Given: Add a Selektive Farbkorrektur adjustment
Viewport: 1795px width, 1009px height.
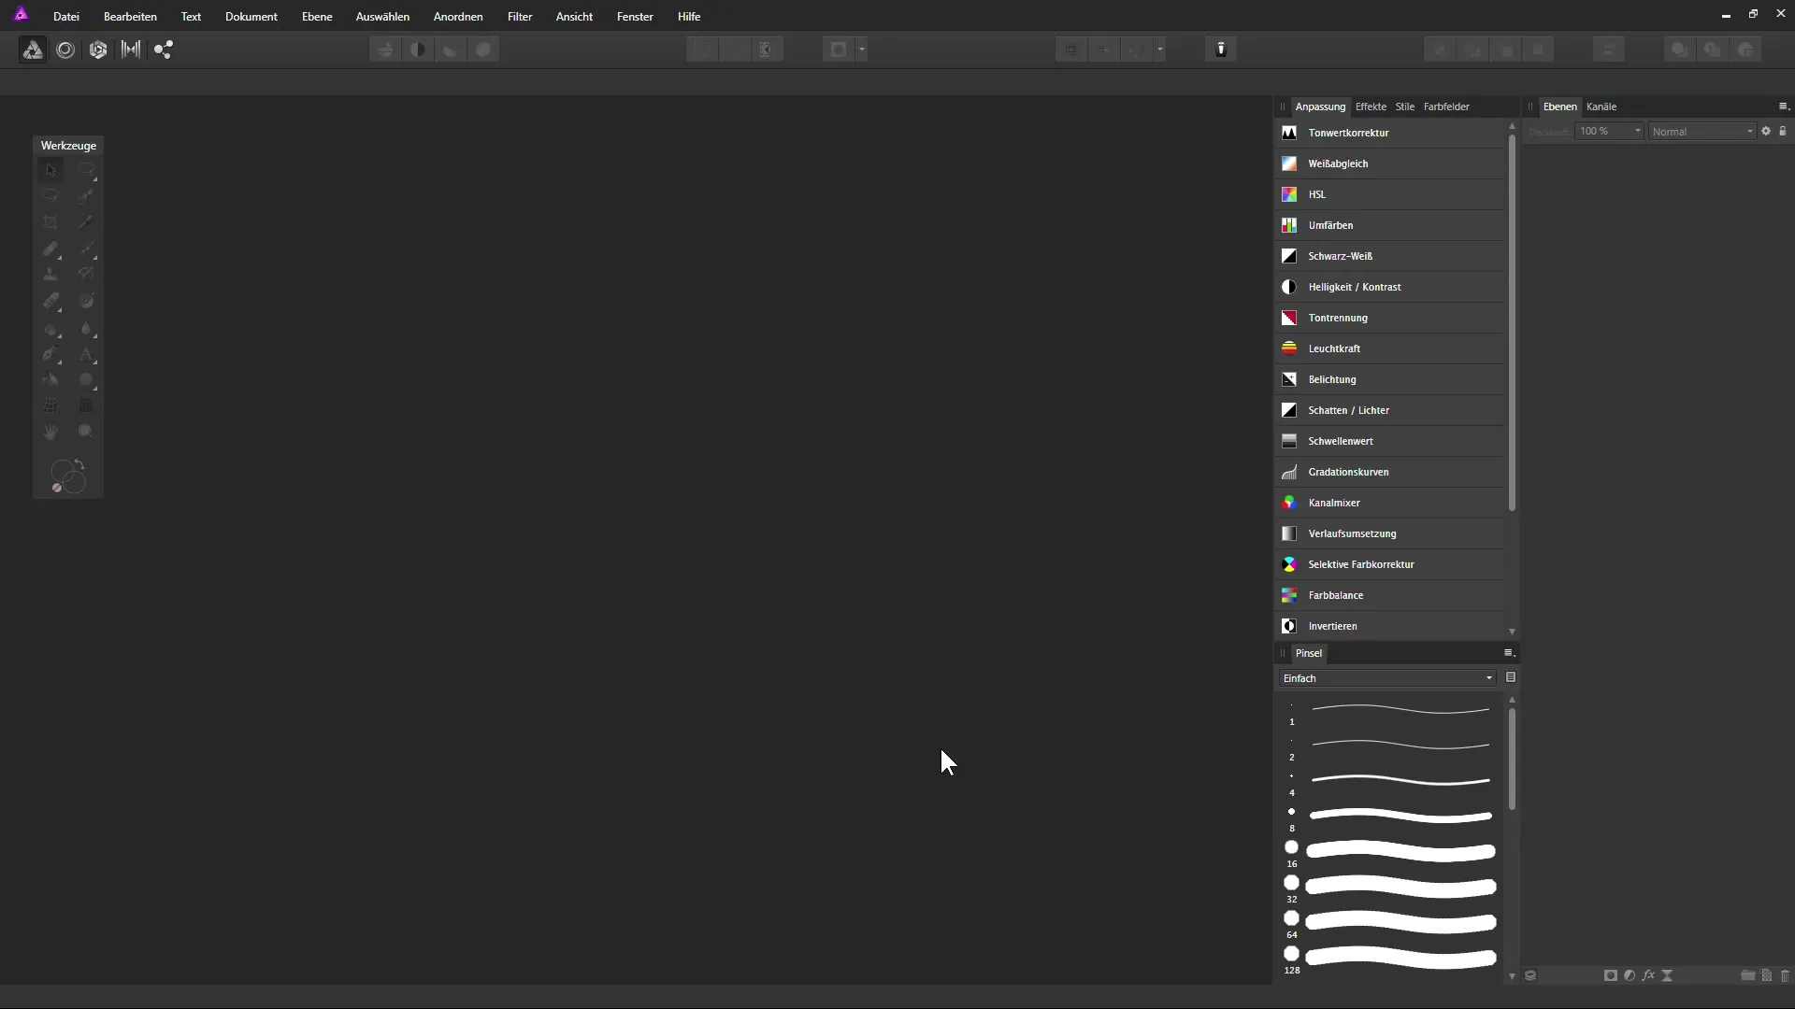Looking at the screenshot, I should pyautogui.click(x=1389, y=564).
